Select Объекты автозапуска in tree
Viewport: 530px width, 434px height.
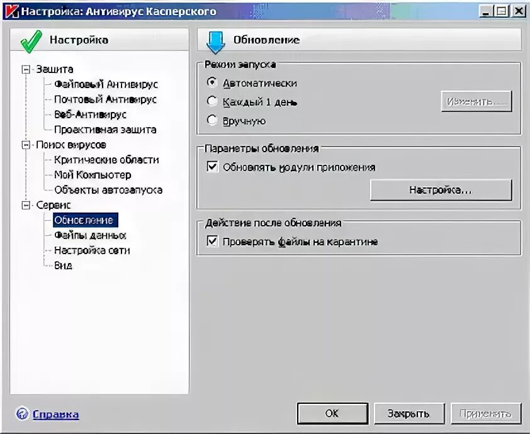tap(108, 190)
